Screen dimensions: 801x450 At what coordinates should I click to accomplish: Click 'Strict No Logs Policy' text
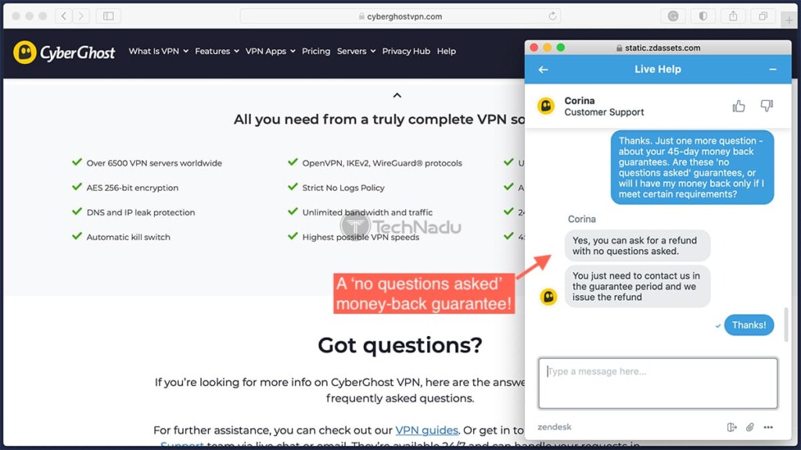pyautogui.click(x=343, y=187)
